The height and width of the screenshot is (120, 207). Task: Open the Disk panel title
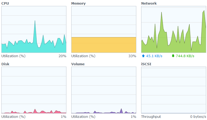point(5,64)
